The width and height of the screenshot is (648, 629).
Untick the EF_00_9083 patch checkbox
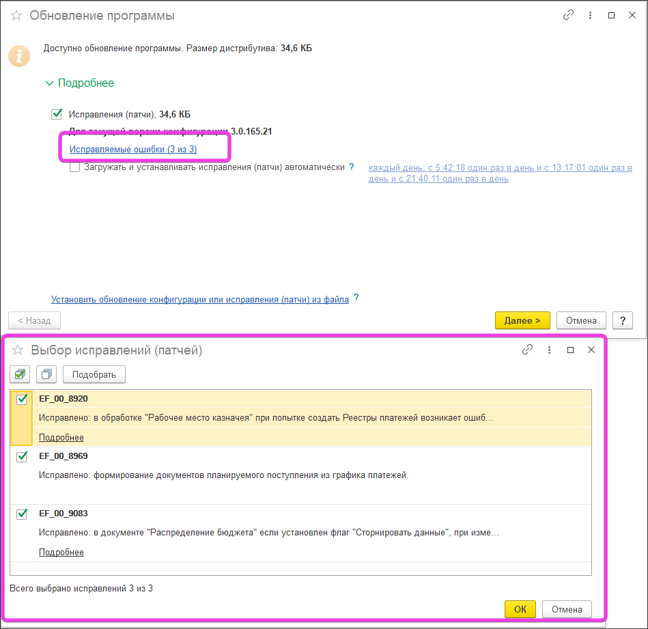coord(22,514)
